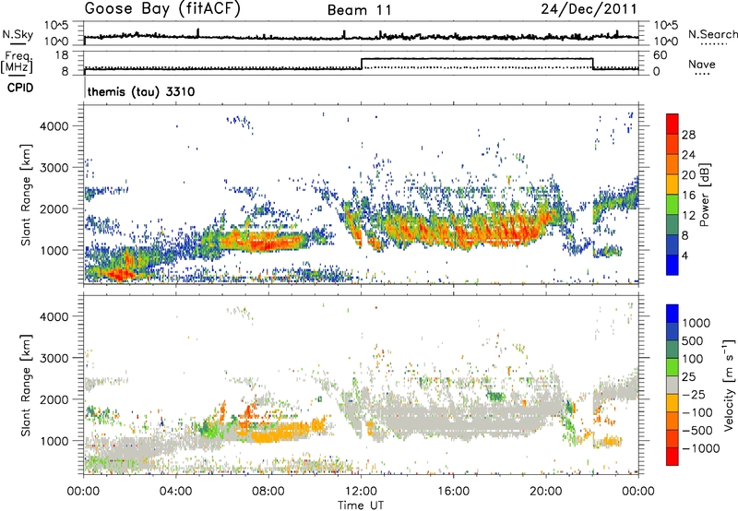
Task: Click the "Slant Range [km]" label of velocity panel
Action: (x=26, y=385)
